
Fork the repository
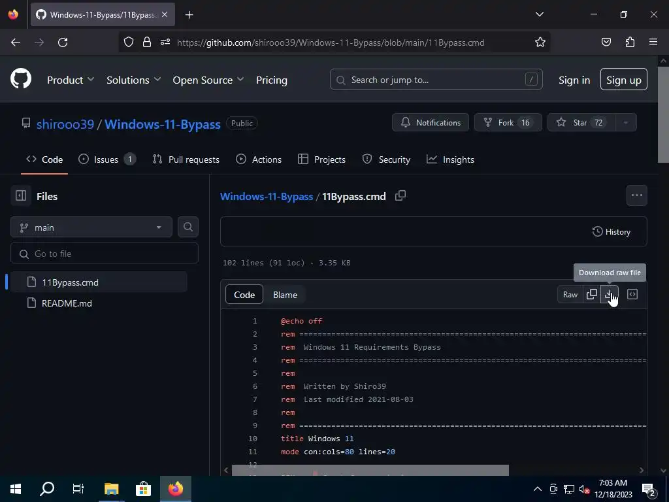508,122
